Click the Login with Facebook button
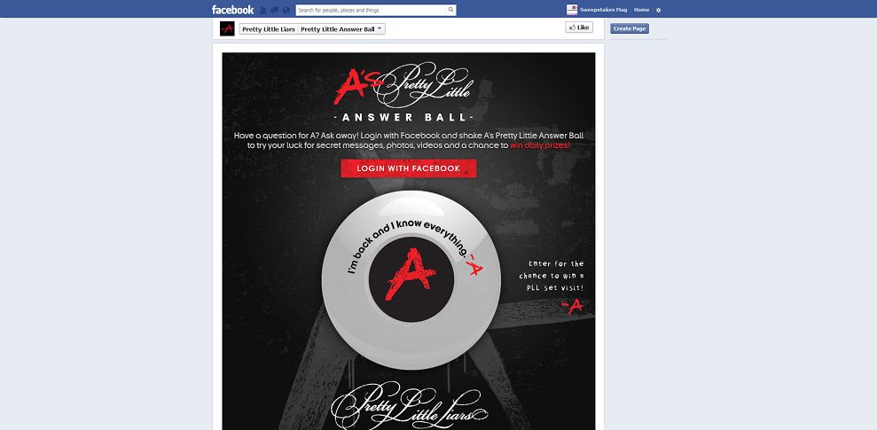Viewport: 877px width, 430px height. (x=408, y=168)
